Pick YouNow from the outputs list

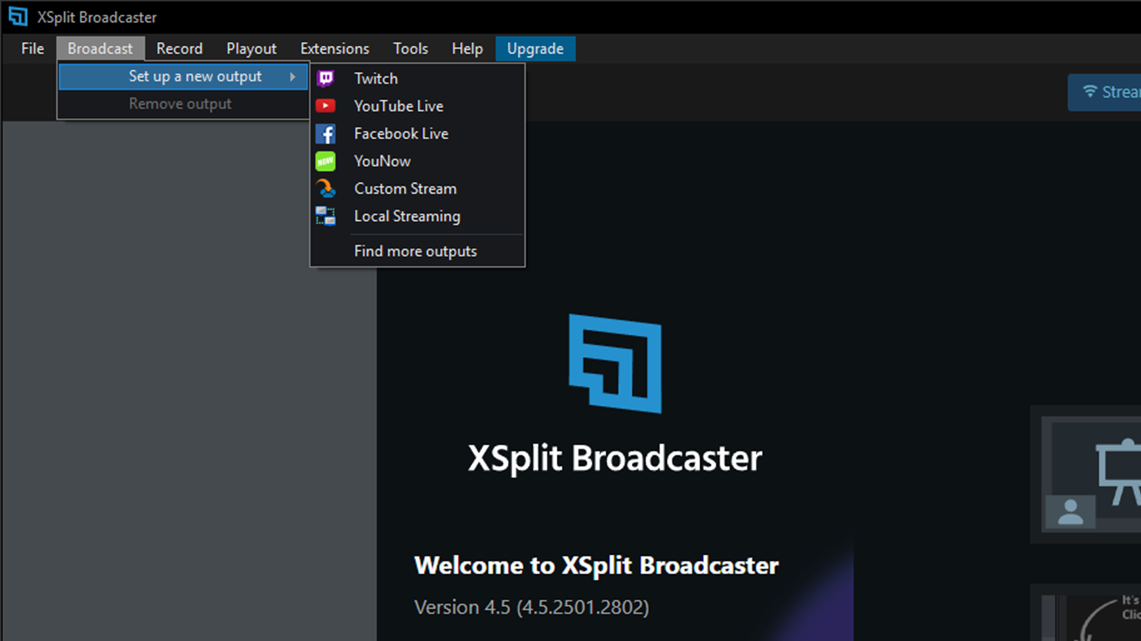click(382, 161)
